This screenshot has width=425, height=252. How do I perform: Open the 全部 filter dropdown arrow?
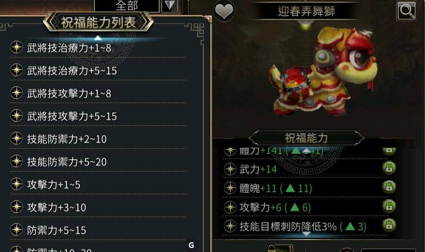(x=170, y=6)
